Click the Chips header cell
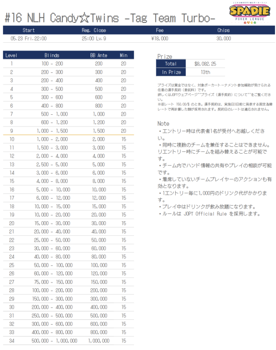This screenshot has width=276, height=350. (223, 30)
